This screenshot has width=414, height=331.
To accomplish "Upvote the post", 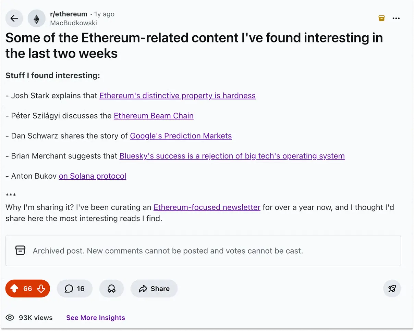I will coord(14,289).
